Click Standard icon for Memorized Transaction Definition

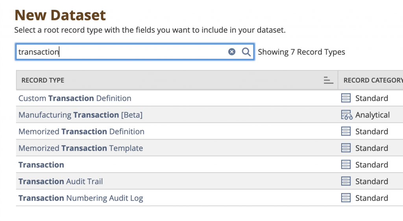pos(346,131)
